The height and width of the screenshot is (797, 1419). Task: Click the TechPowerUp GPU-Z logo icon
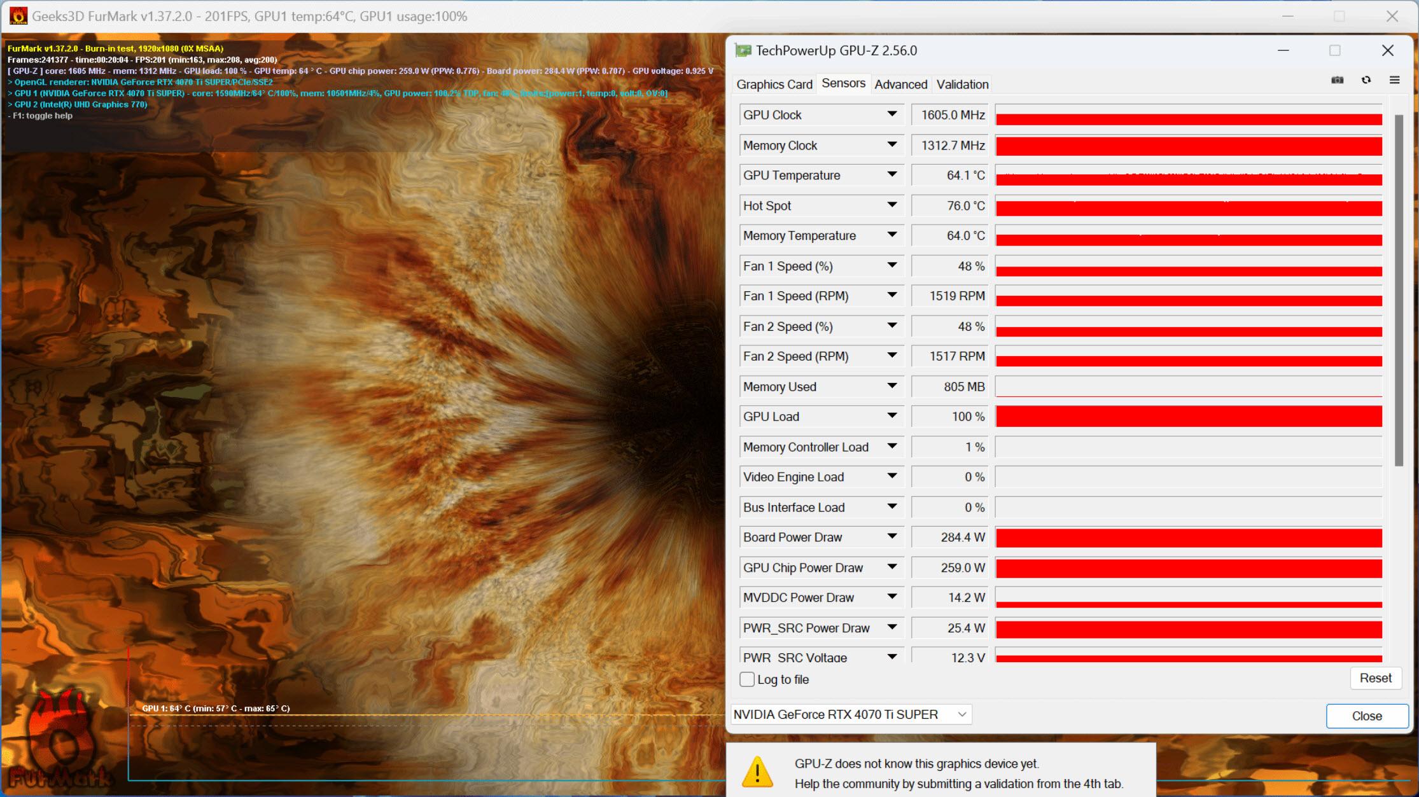point(744,50)
